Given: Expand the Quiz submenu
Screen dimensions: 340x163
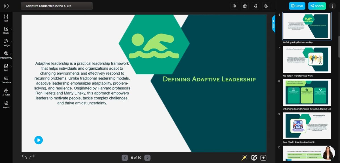Looking at the screenshot, I should point(6,67).
